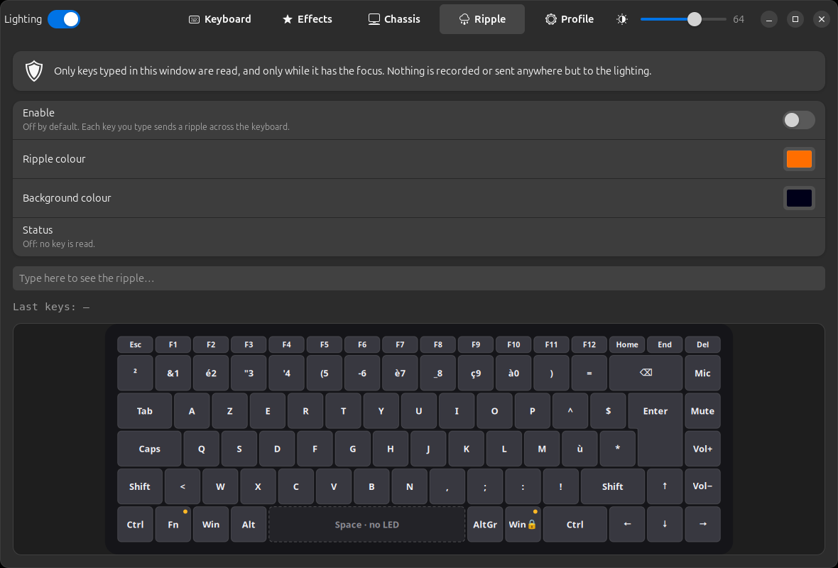Minimize the lighting window
The height and width of the screenshot is (568, 838).
(769, 19)
